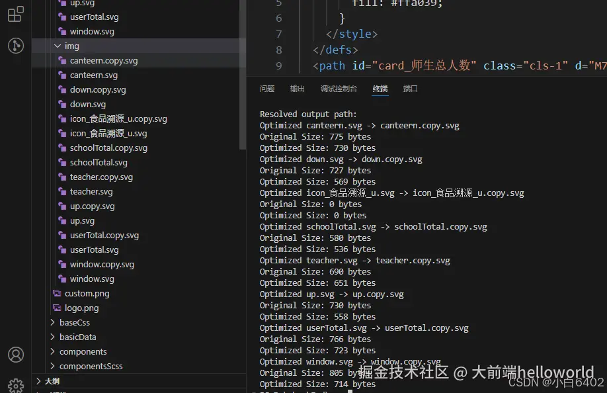Viewport: 607px width, 393px height.
Task: Open userTotal.svg from the file tree
Action: pos(95,249)
